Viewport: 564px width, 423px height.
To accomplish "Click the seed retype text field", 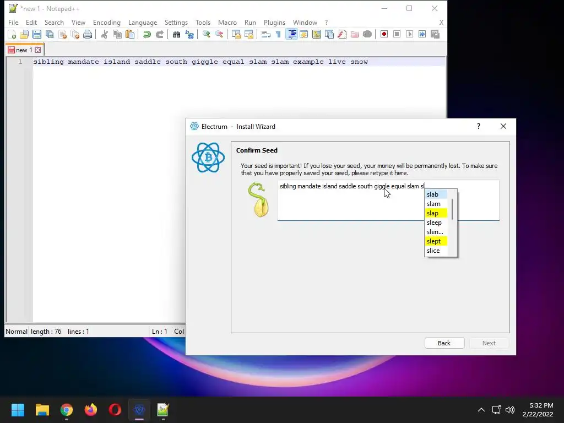I will (x=388, y=200).
